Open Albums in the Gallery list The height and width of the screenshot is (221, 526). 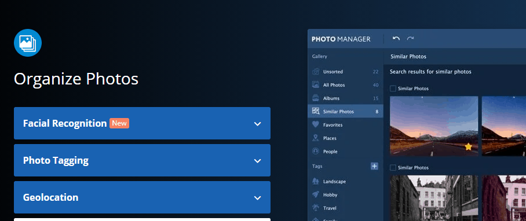click(x=345, y=98)
